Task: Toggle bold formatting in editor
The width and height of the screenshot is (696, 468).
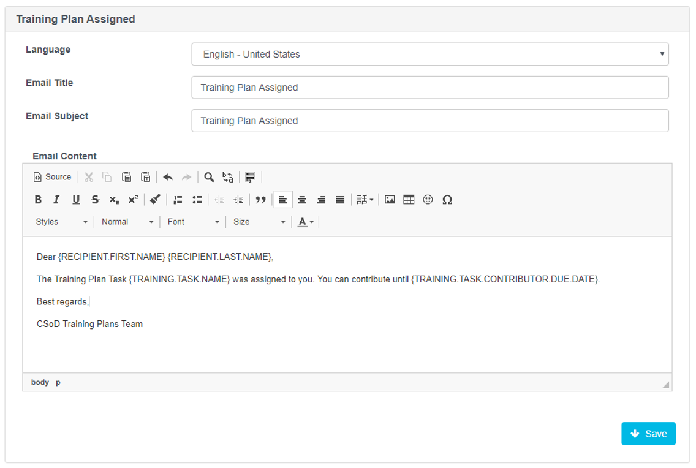Action: pyautogui.click(x=38, y=200)
